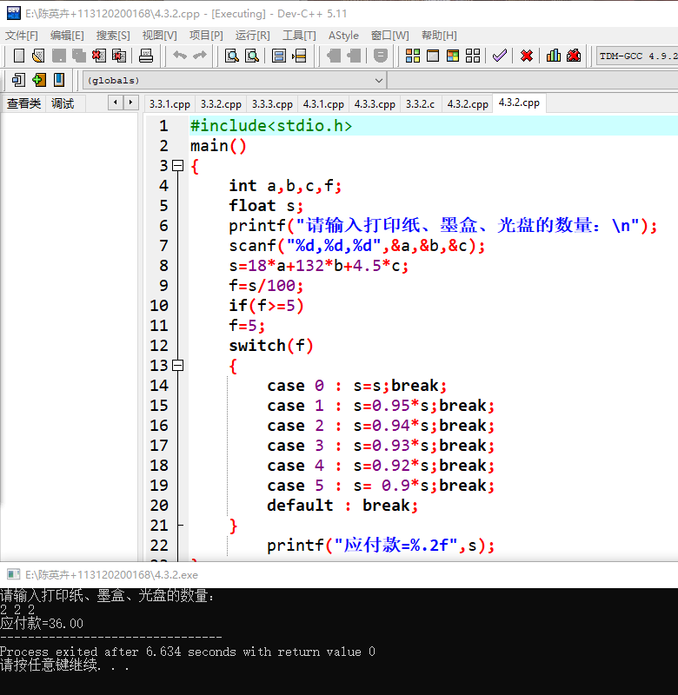Select the 查看类 side panel tab

coord(23,103)
